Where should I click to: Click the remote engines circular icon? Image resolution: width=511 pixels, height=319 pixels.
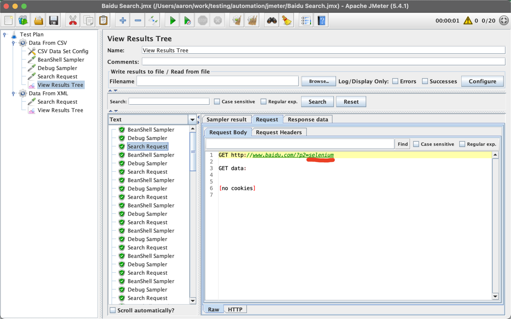pos(504,20)
